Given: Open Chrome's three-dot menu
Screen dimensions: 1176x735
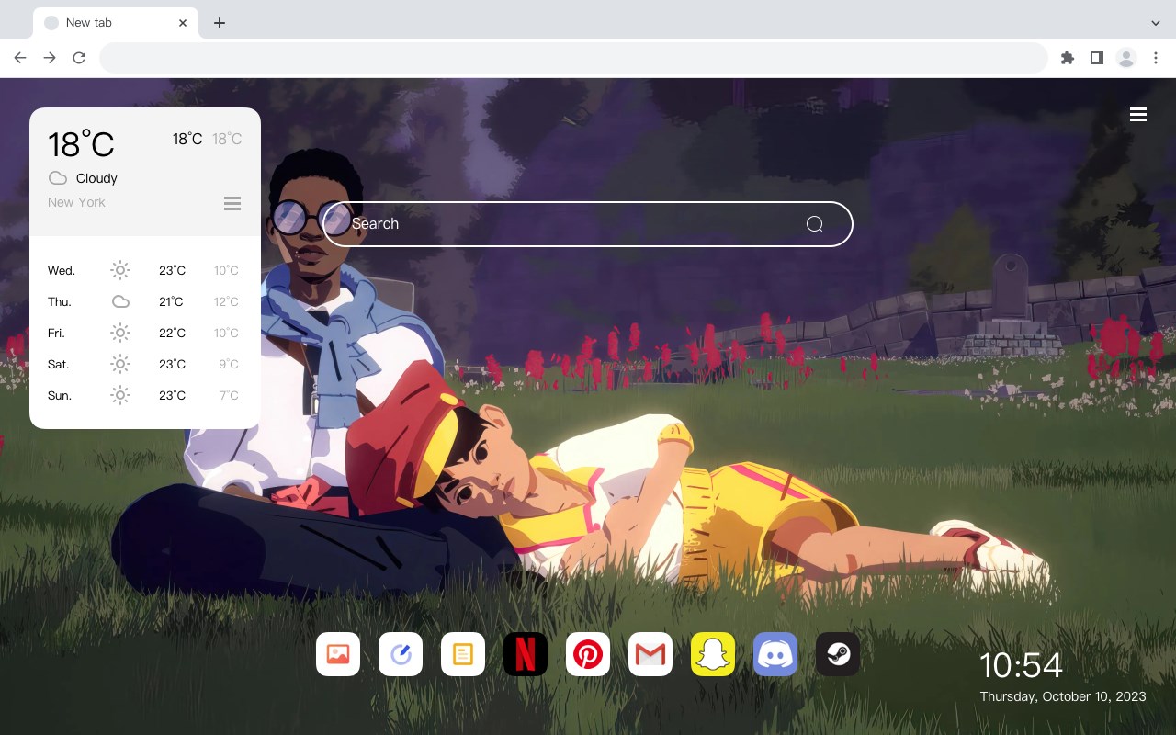Looking at the screenshot, I should point(1156,58).
